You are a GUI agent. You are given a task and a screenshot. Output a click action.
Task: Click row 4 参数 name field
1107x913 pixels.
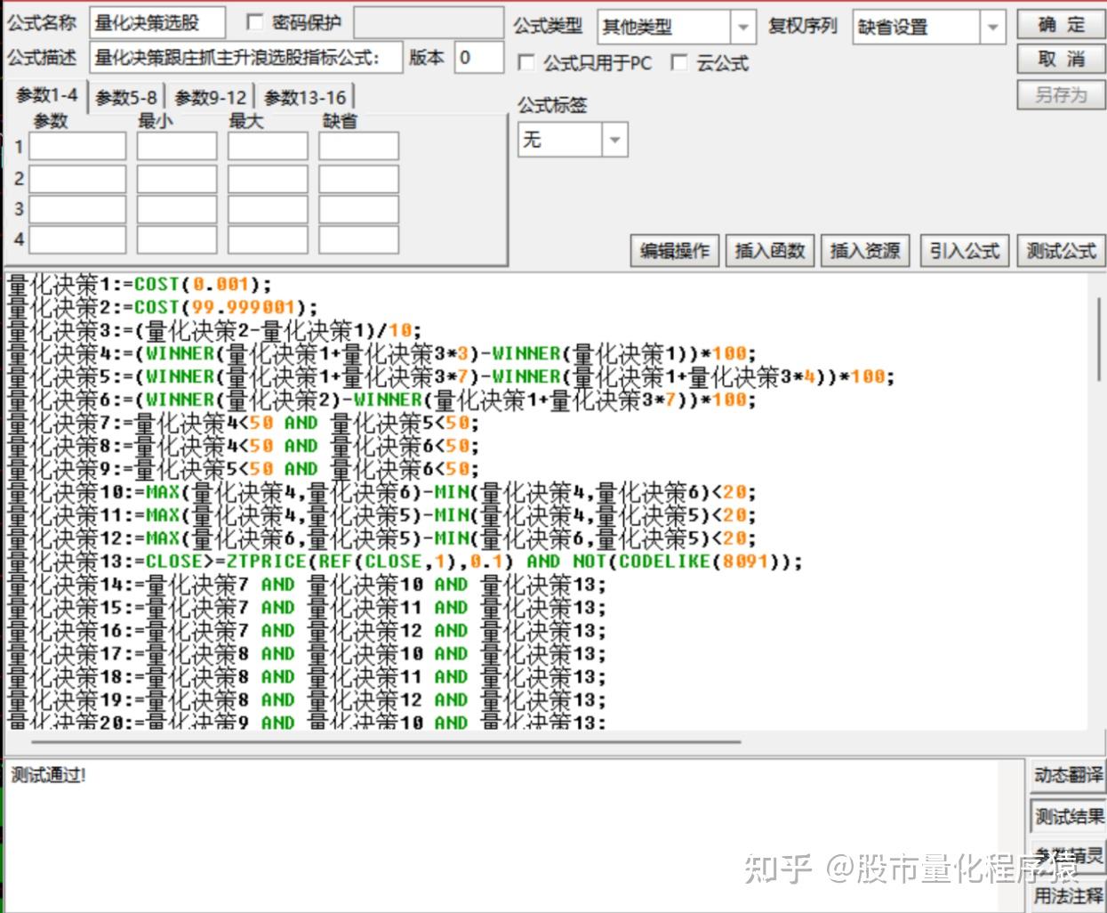click(x=77, y=239)
